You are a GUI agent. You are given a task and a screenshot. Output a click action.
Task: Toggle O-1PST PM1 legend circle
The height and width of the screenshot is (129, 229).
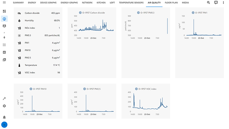click(x=193, y=13)
